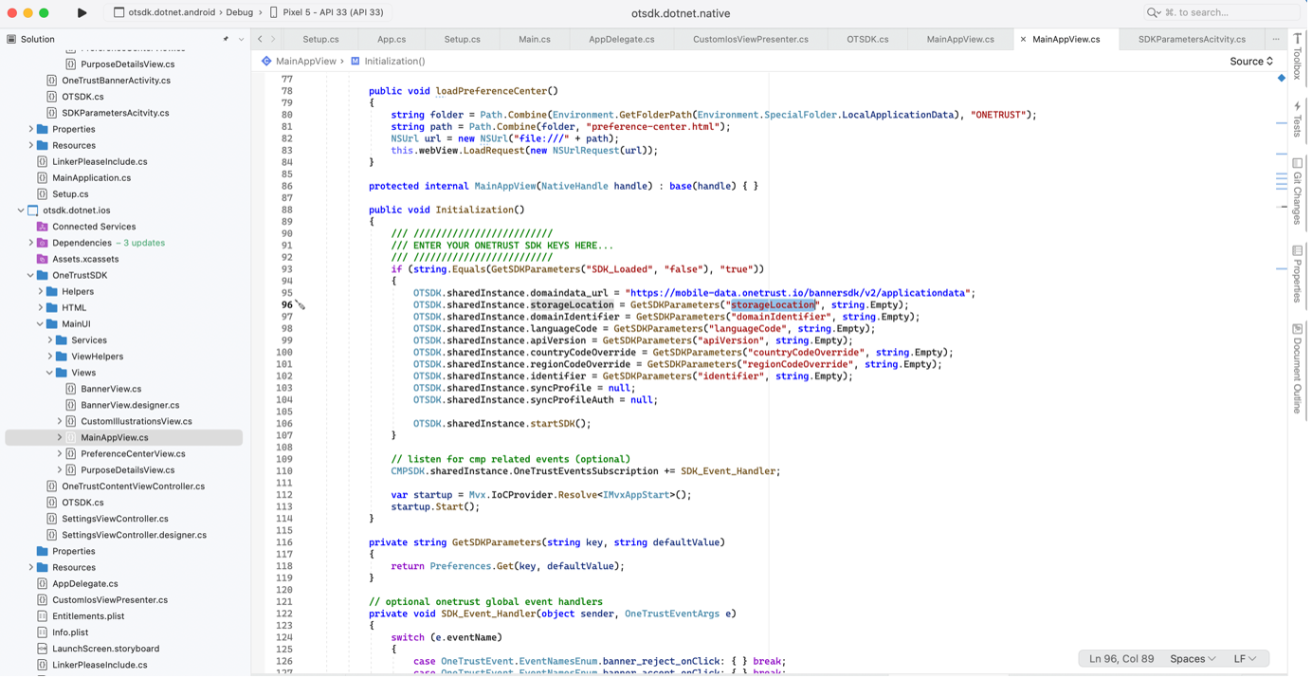Close the active MainAppView.cs tab
Screen dimensions: 1312x678
[x=1022, y=40]
